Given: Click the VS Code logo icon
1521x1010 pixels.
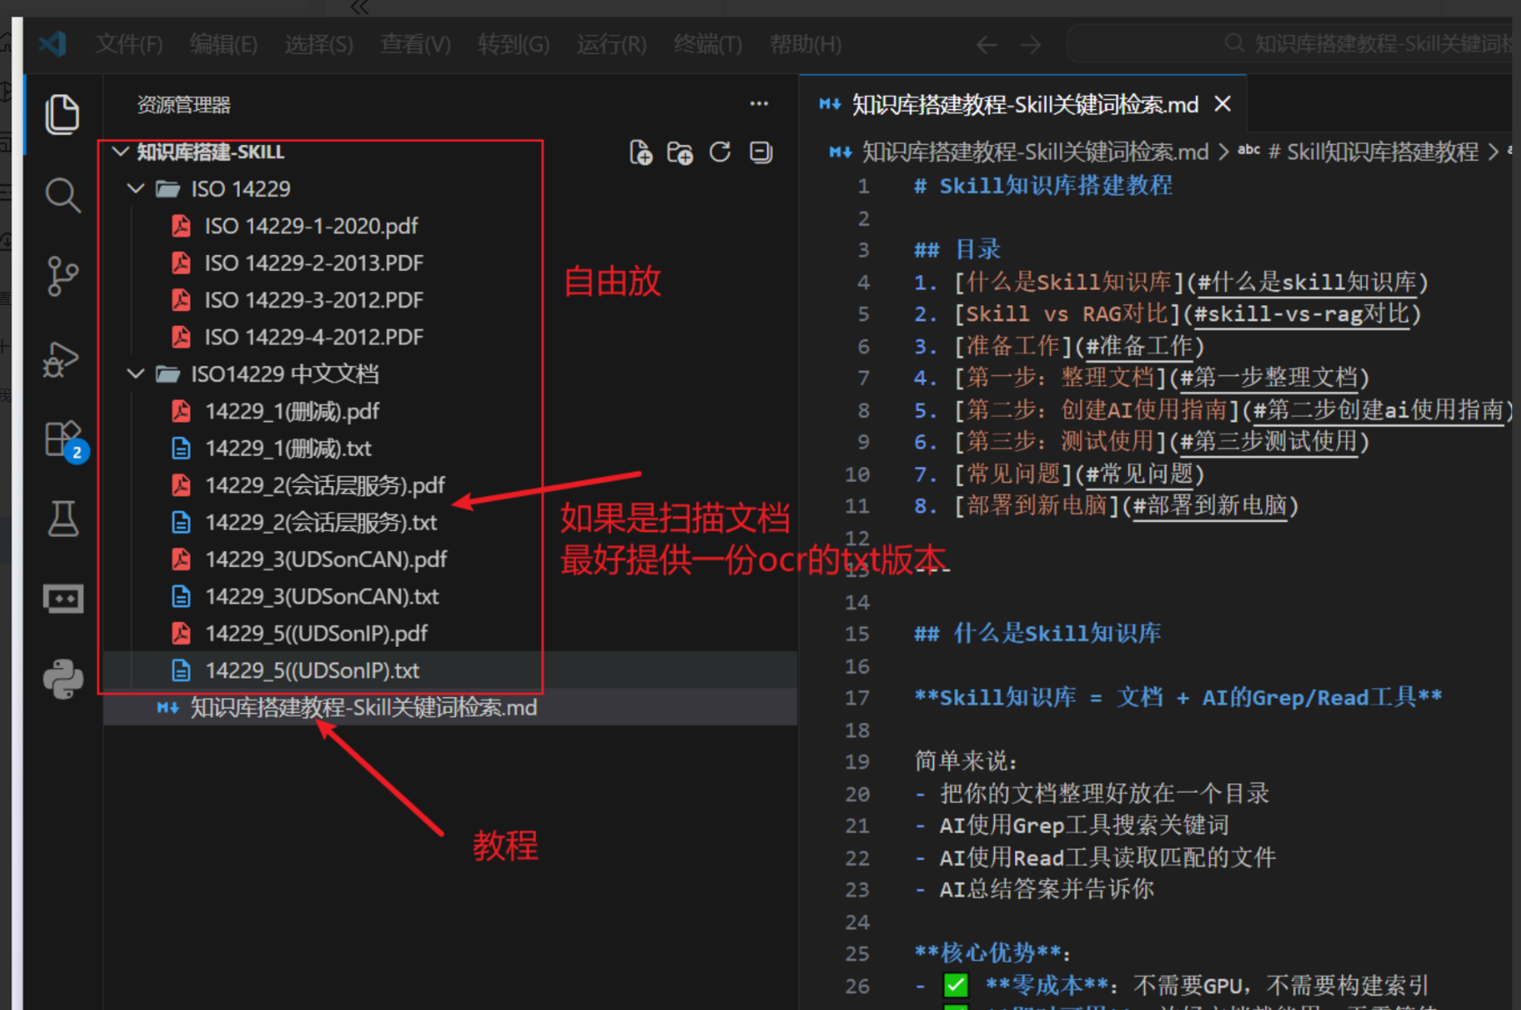Looking at the screenshot, I should pyautogui.click(x=54, y=43).
